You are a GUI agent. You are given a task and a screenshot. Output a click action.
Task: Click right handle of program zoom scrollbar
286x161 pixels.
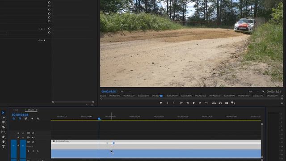pyautogui.click(x=282, y=98)
